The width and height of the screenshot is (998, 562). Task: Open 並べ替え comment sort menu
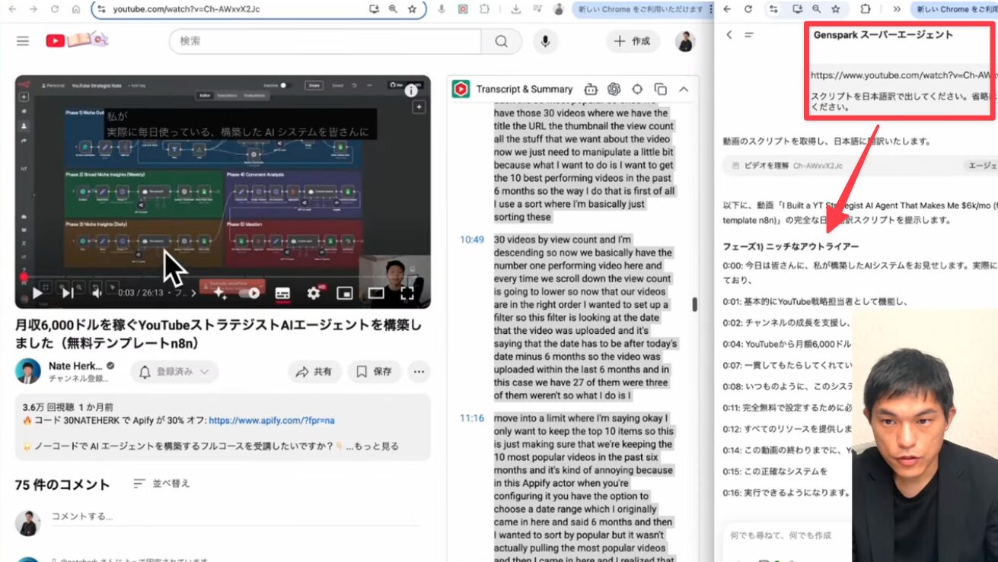coord(161,484)
